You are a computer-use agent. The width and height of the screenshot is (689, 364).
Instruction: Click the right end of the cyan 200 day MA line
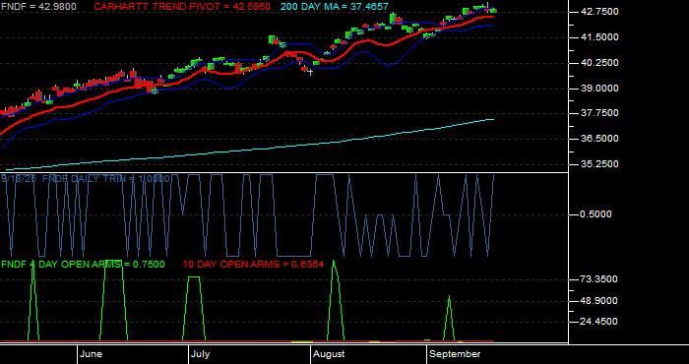click(493, 119)
